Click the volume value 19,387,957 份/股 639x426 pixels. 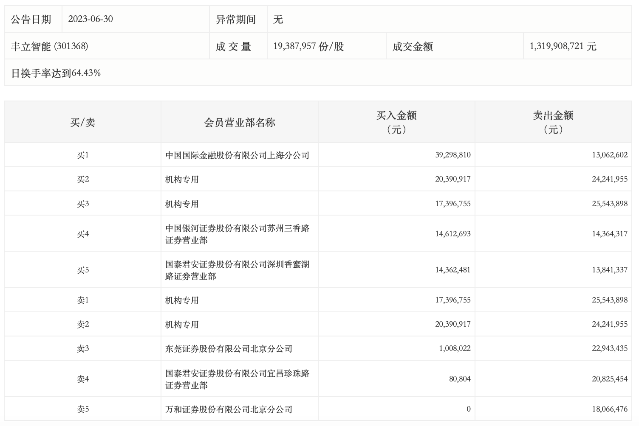coord(308,46)
